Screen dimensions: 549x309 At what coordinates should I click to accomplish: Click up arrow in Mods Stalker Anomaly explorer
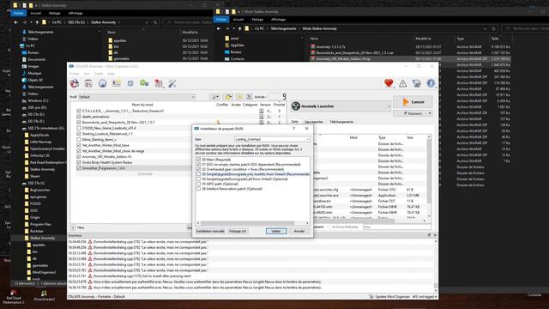point(240,28)
